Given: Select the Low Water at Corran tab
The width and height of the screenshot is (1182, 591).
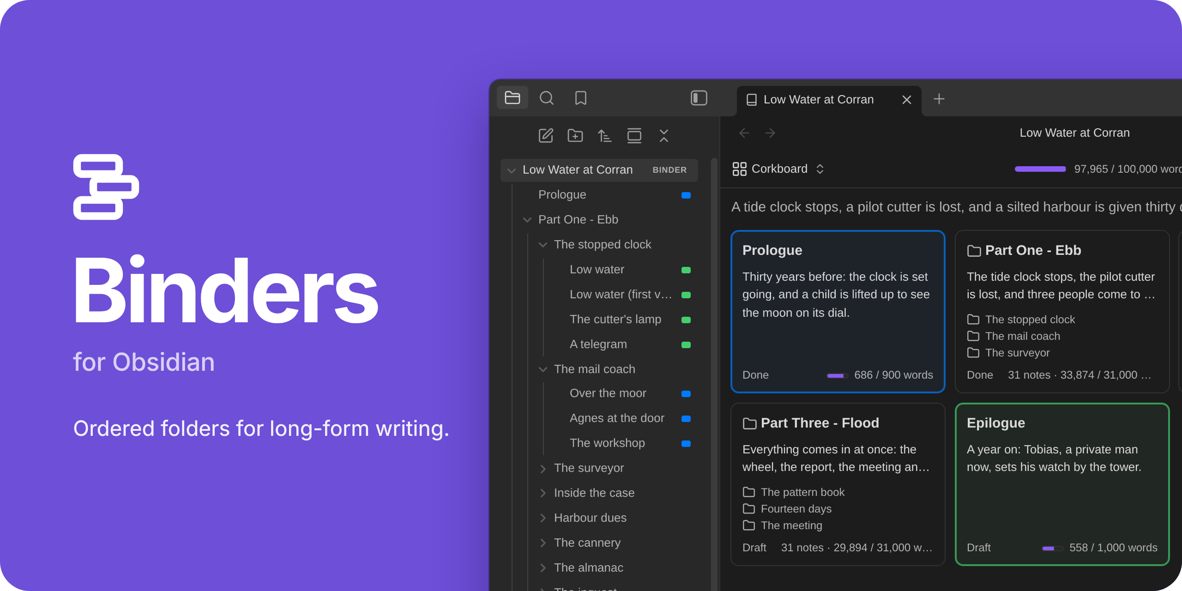Looking at the screenshot, I should (829, 100).
